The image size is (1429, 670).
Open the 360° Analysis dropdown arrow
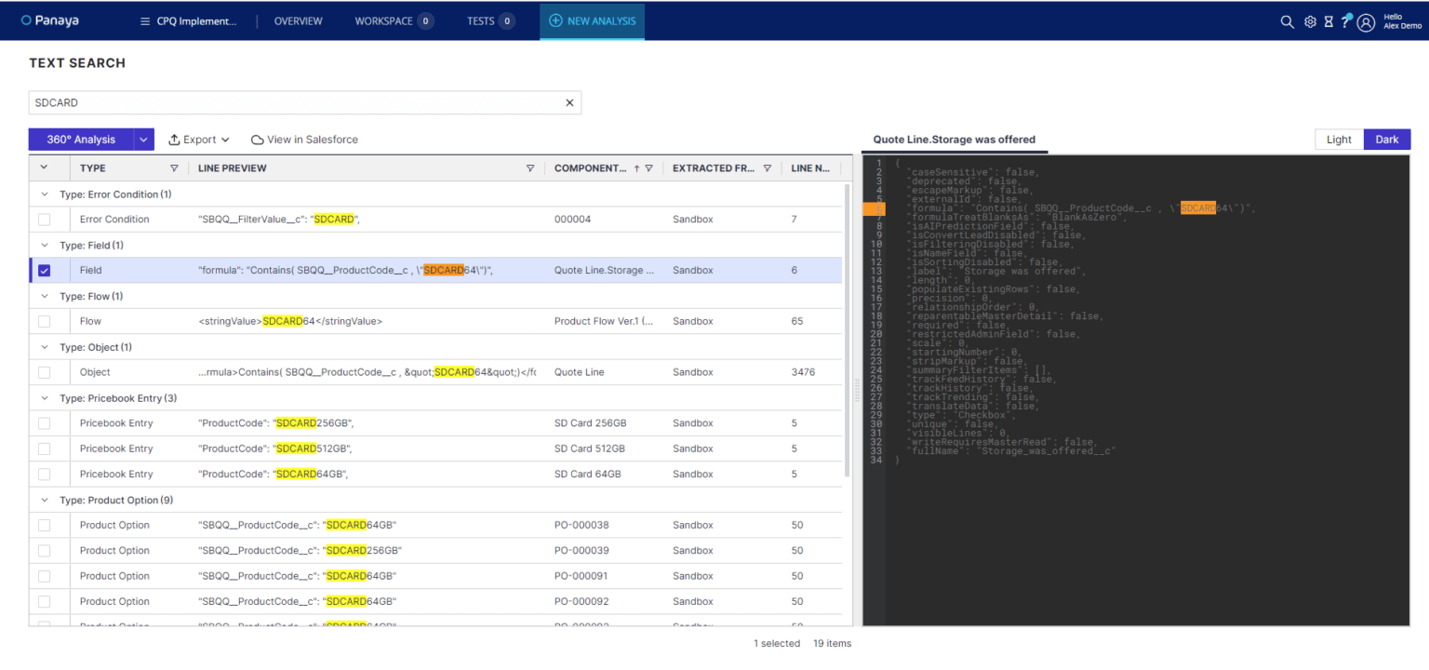(143, 140)
